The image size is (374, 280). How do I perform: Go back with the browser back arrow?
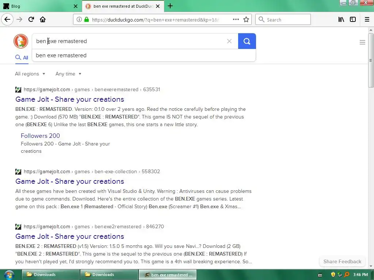(7, 19)
